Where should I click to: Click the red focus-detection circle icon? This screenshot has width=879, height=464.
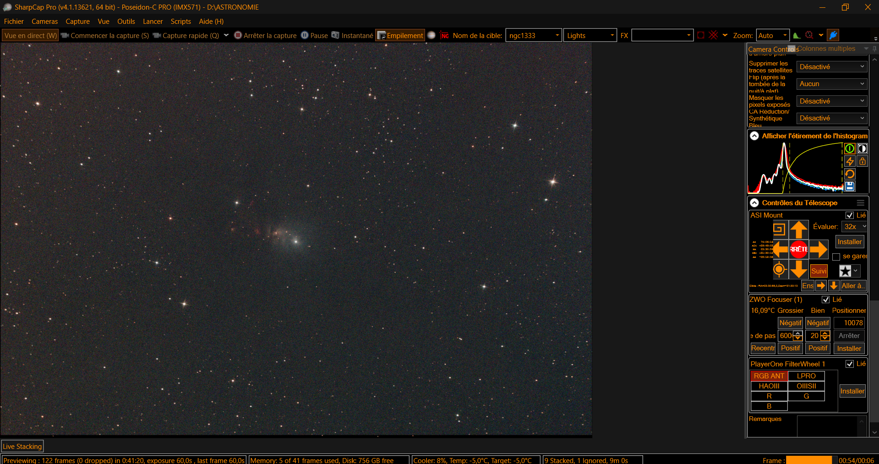click(809, 35)
